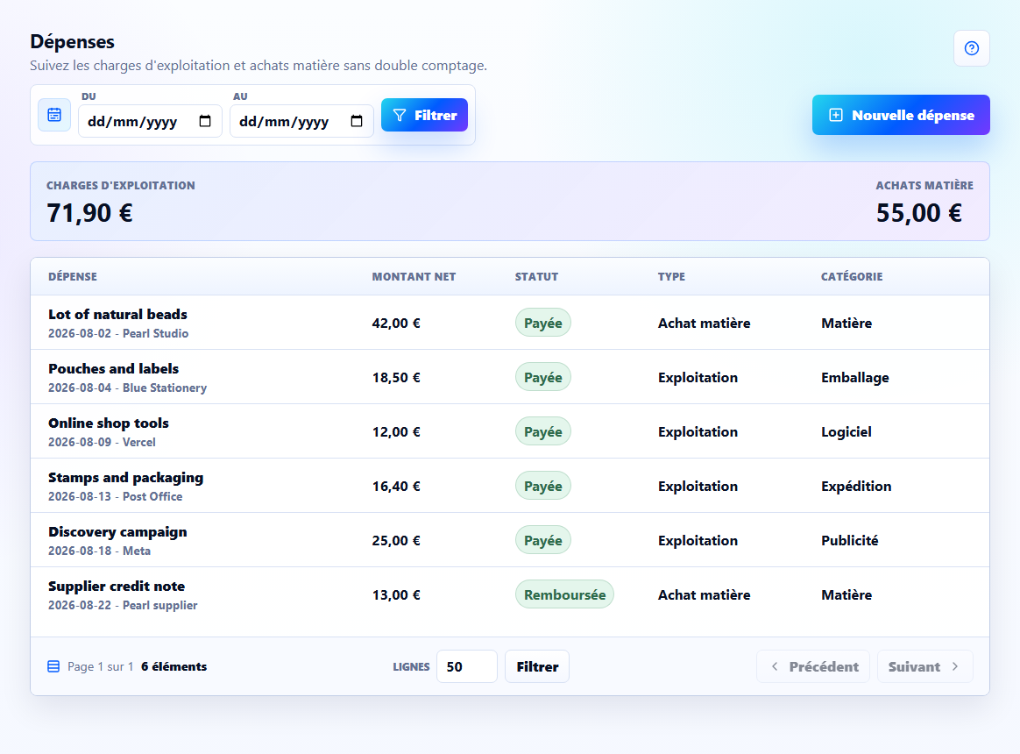The image size is (1020, 754).
Task: Click the 6 éléments count text
Action: 174,666
